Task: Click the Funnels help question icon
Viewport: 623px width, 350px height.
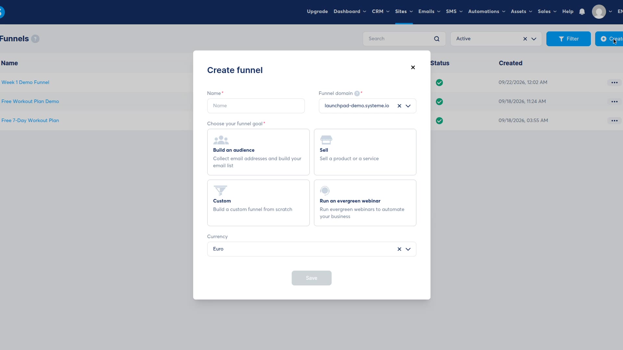Action: pos(35,39)
